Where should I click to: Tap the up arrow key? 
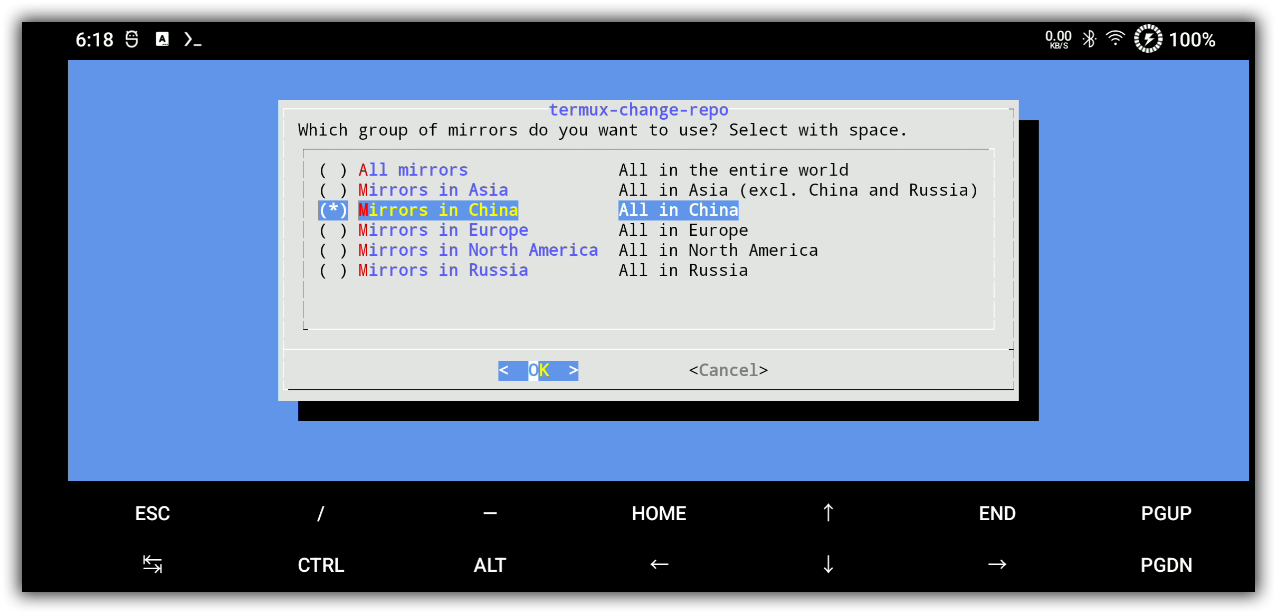(x=828, y=513)
